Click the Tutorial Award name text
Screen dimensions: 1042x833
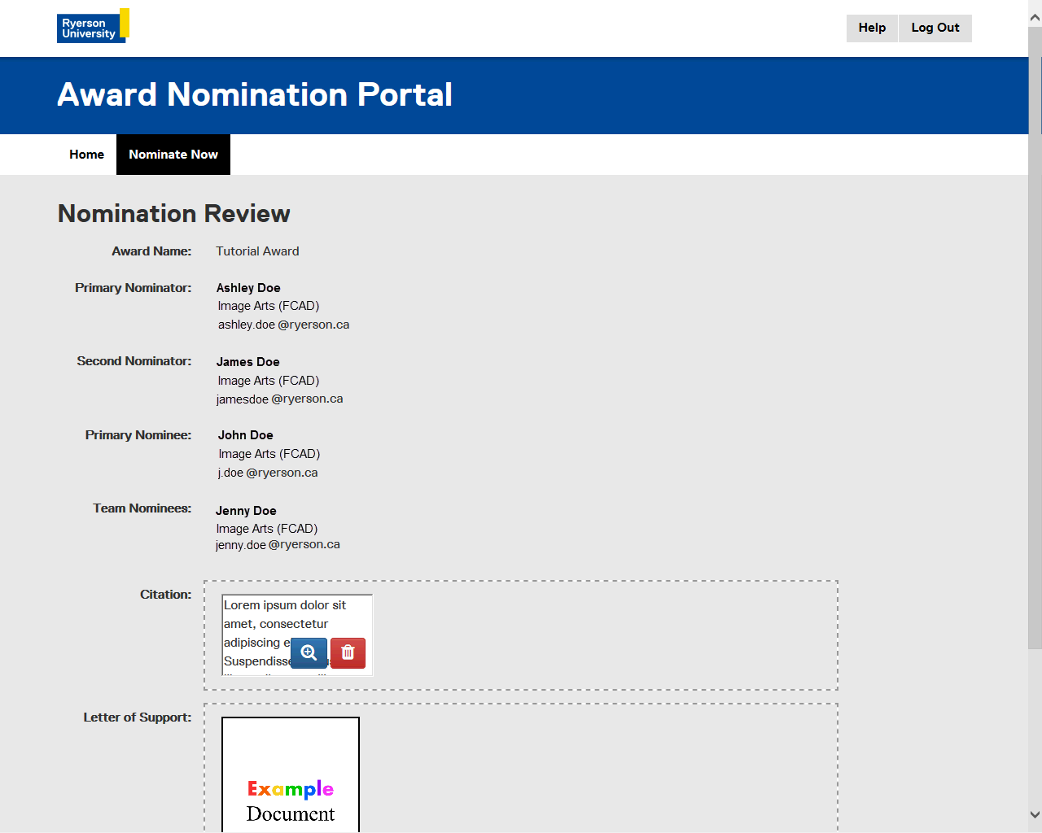[x=257, y=251]
